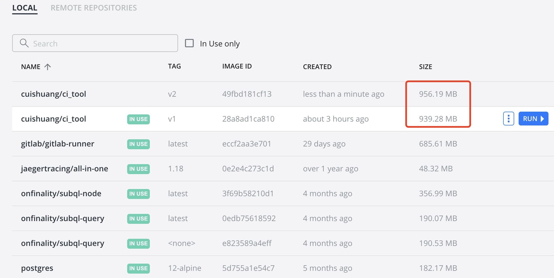Sort images by the Created column
The width and height of the screenshot is (554, 278).
point(317,67)
